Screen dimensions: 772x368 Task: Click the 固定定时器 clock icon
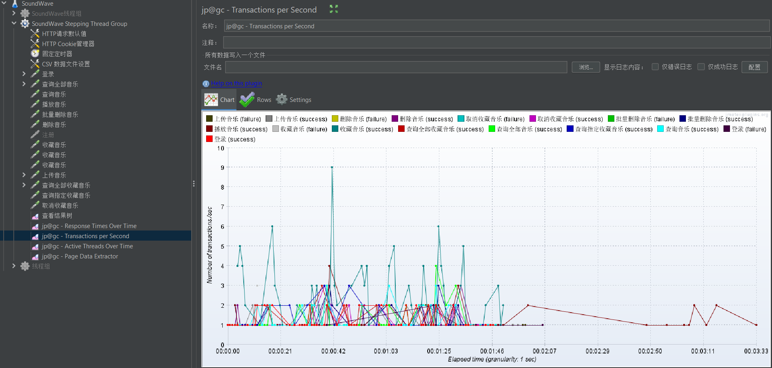pos(35,54)
